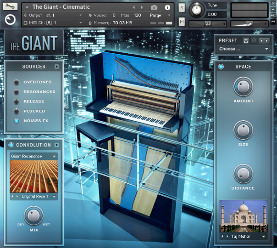
Task: Open the Sources panel arrow button
Action: (56, 67)
